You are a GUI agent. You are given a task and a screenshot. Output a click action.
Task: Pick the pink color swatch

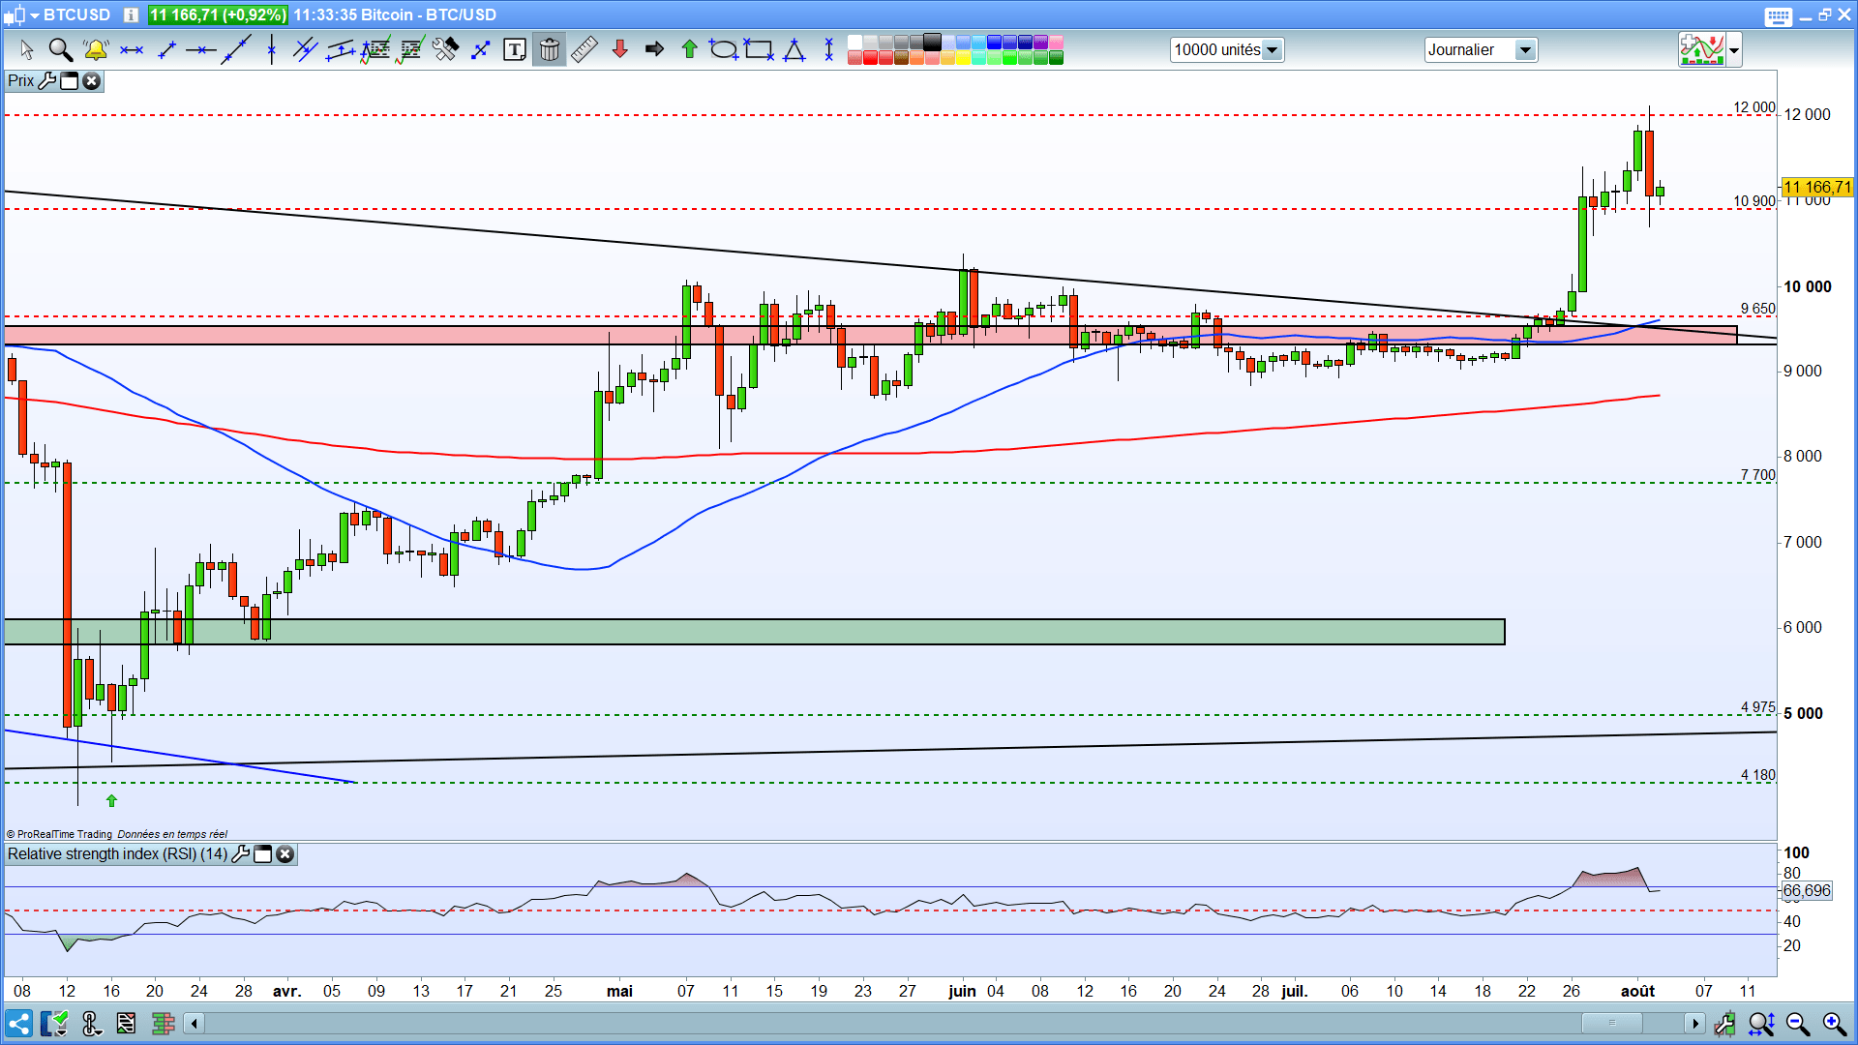pos(1056,42)
